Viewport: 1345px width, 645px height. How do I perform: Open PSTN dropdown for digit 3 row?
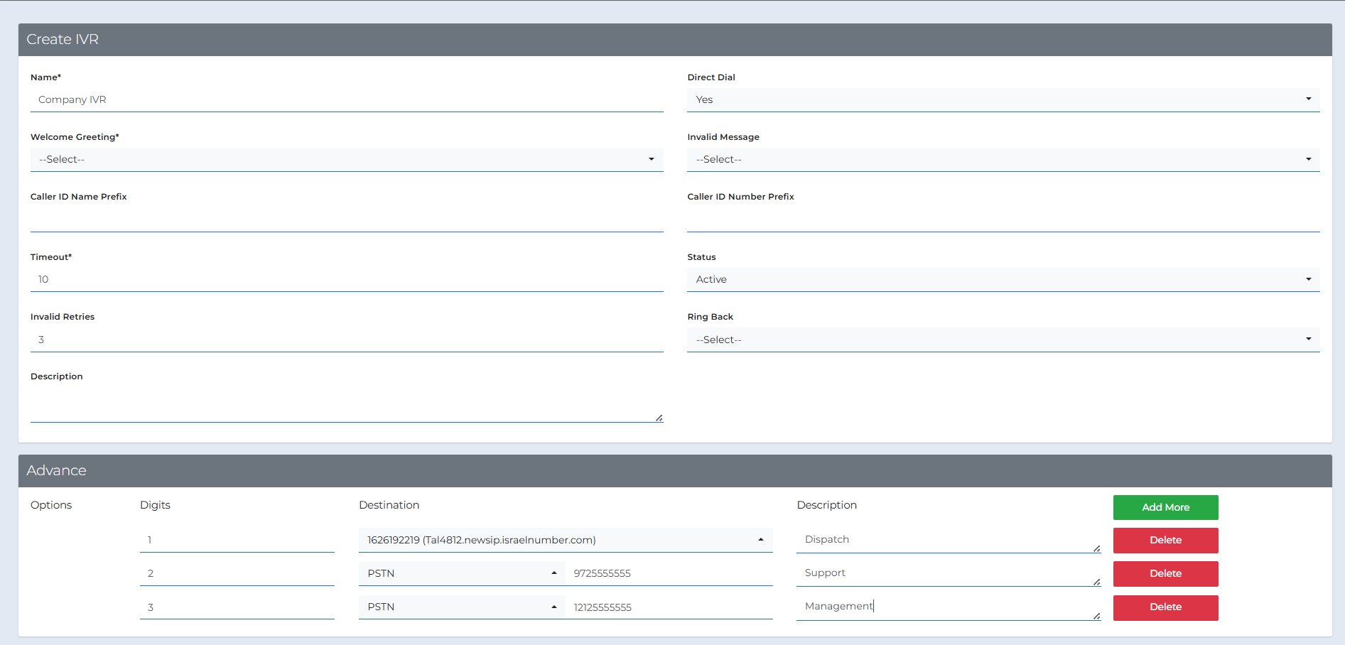click(462, 607)
